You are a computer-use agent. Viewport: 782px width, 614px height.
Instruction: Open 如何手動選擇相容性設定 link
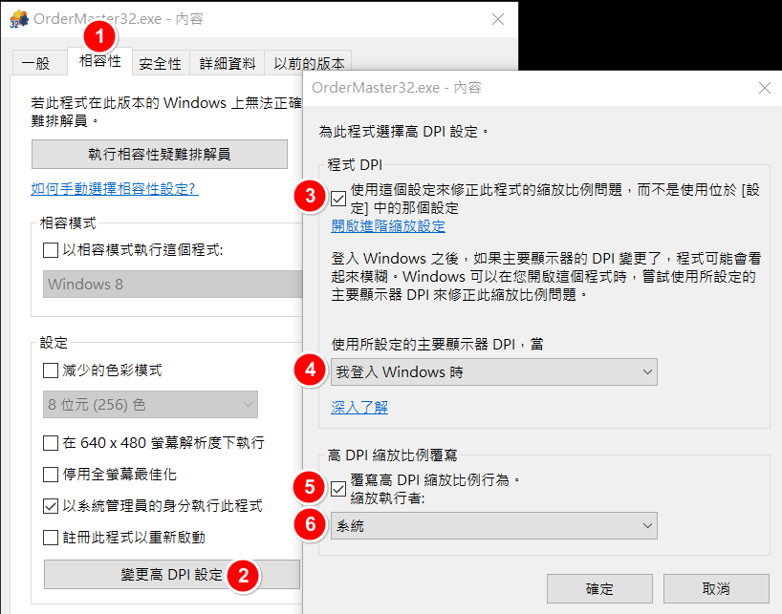coord(114,189)
